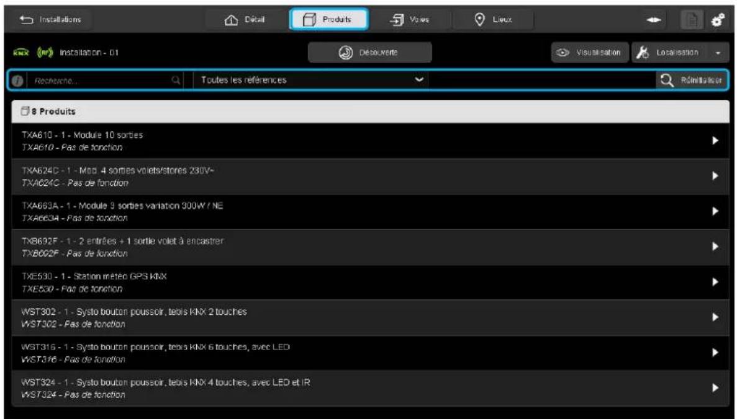The width and height of the screenshot is (737, 419).
Task: Select TXE530 Station météo GPS row
Action: coord(371,283)
